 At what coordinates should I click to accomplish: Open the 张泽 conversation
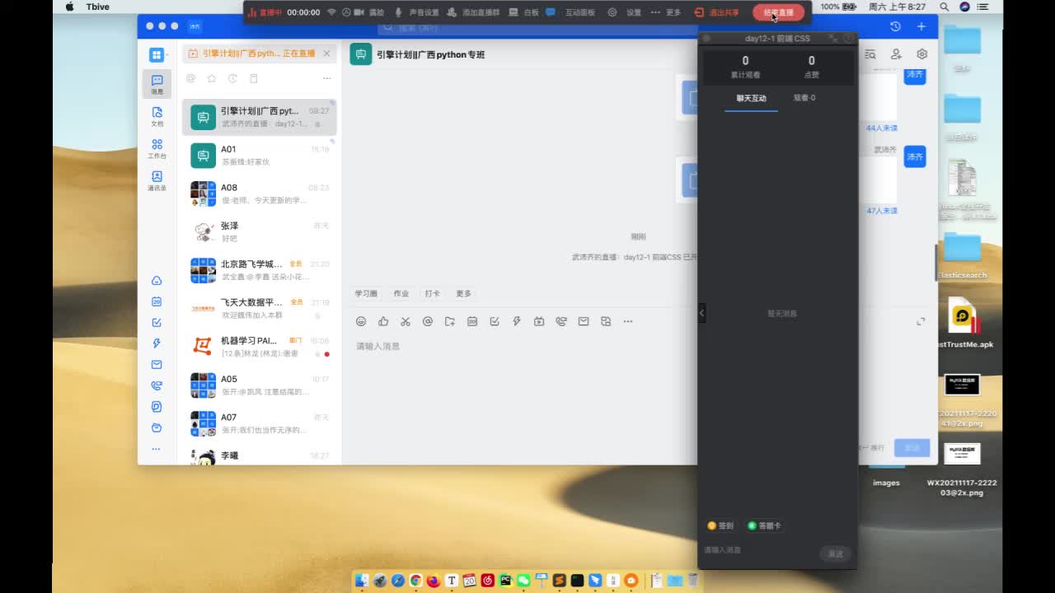(260, 231)
